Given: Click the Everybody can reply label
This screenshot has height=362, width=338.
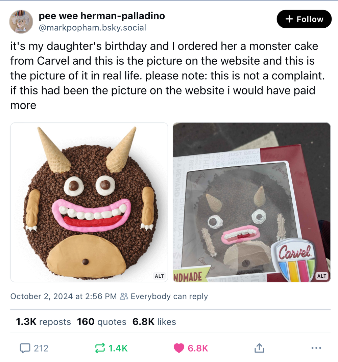Looking at the screenshot, I should click(169, 297).
